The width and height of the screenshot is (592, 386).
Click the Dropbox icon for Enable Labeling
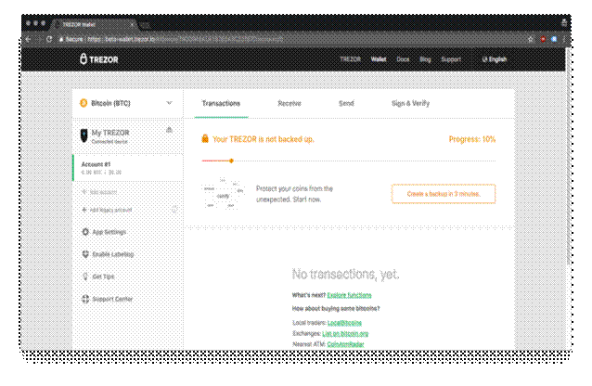[x=85, y=254]
